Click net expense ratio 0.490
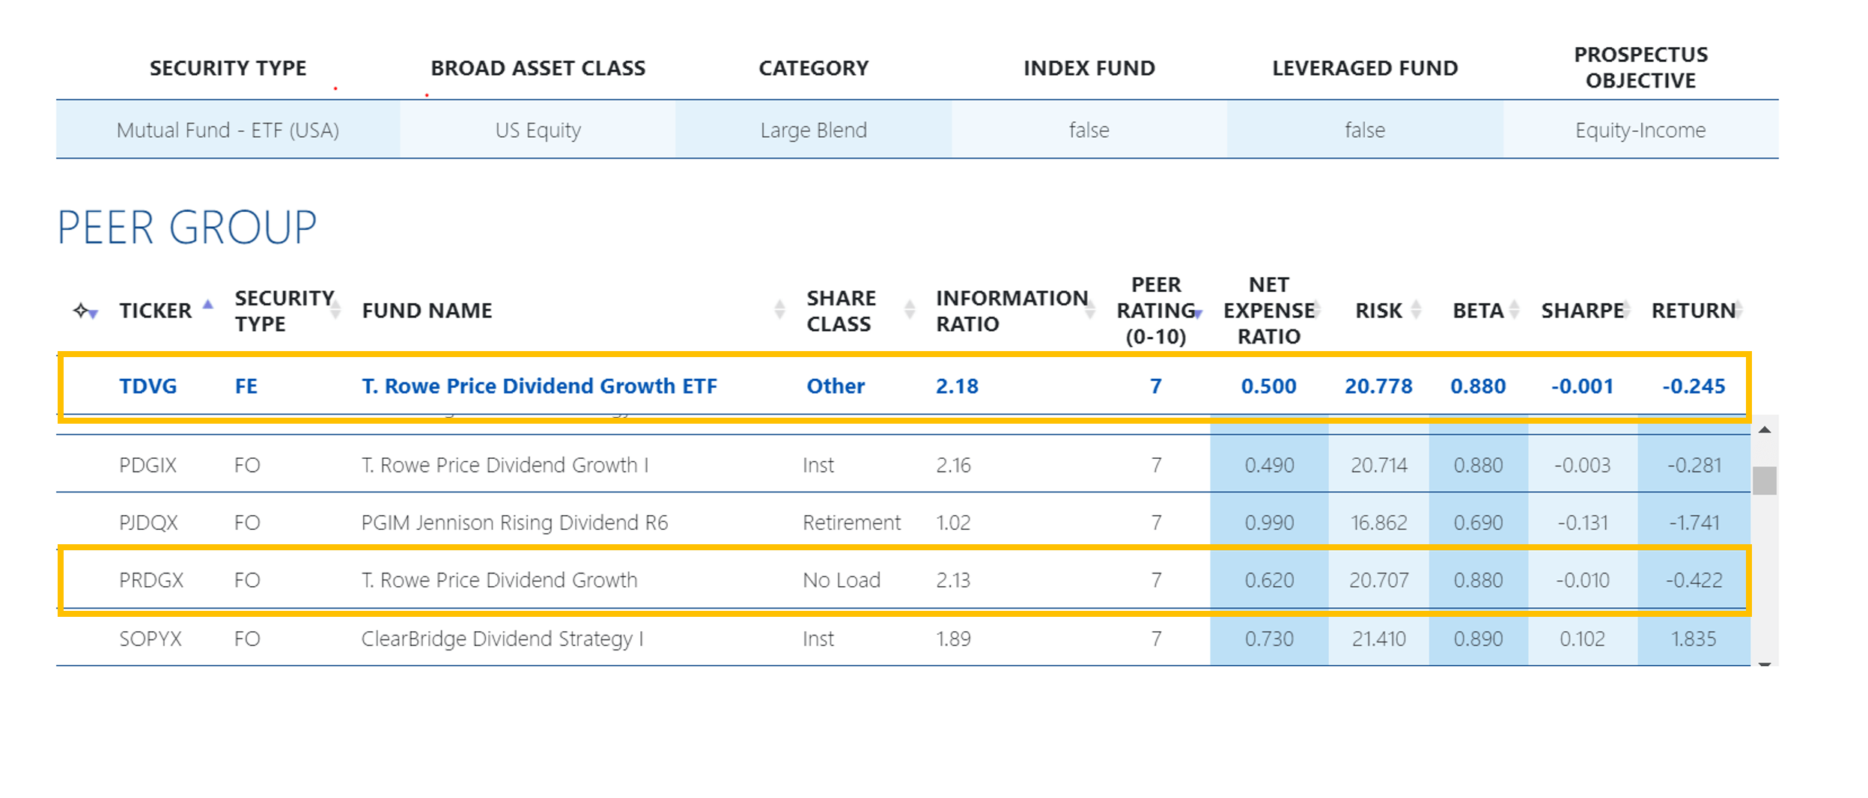Viewport: 1868px width, 798px height. (1269, 466)
